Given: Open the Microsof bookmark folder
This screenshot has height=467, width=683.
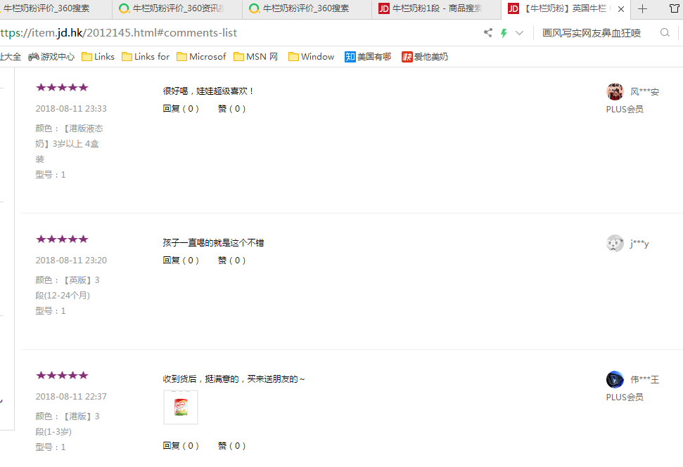Looking at the screenshot, I should (x=201, y=57).
